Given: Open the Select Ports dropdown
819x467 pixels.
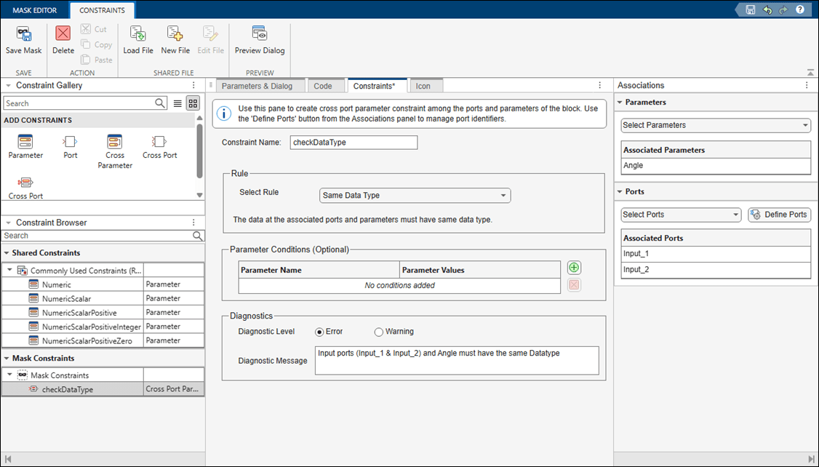Looking at the screenshot, I should point(680,215).
